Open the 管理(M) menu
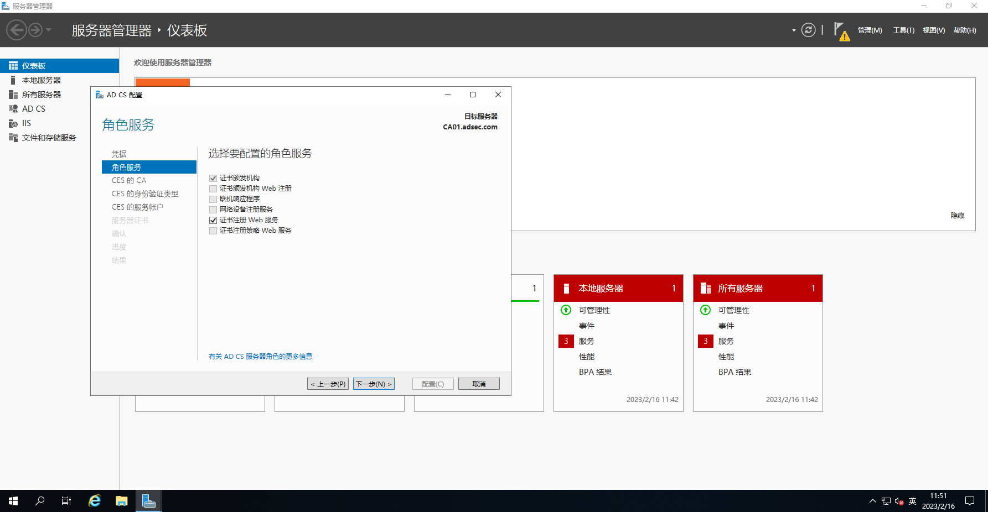This screenshot has width=988, height=512. pos(870,30)
